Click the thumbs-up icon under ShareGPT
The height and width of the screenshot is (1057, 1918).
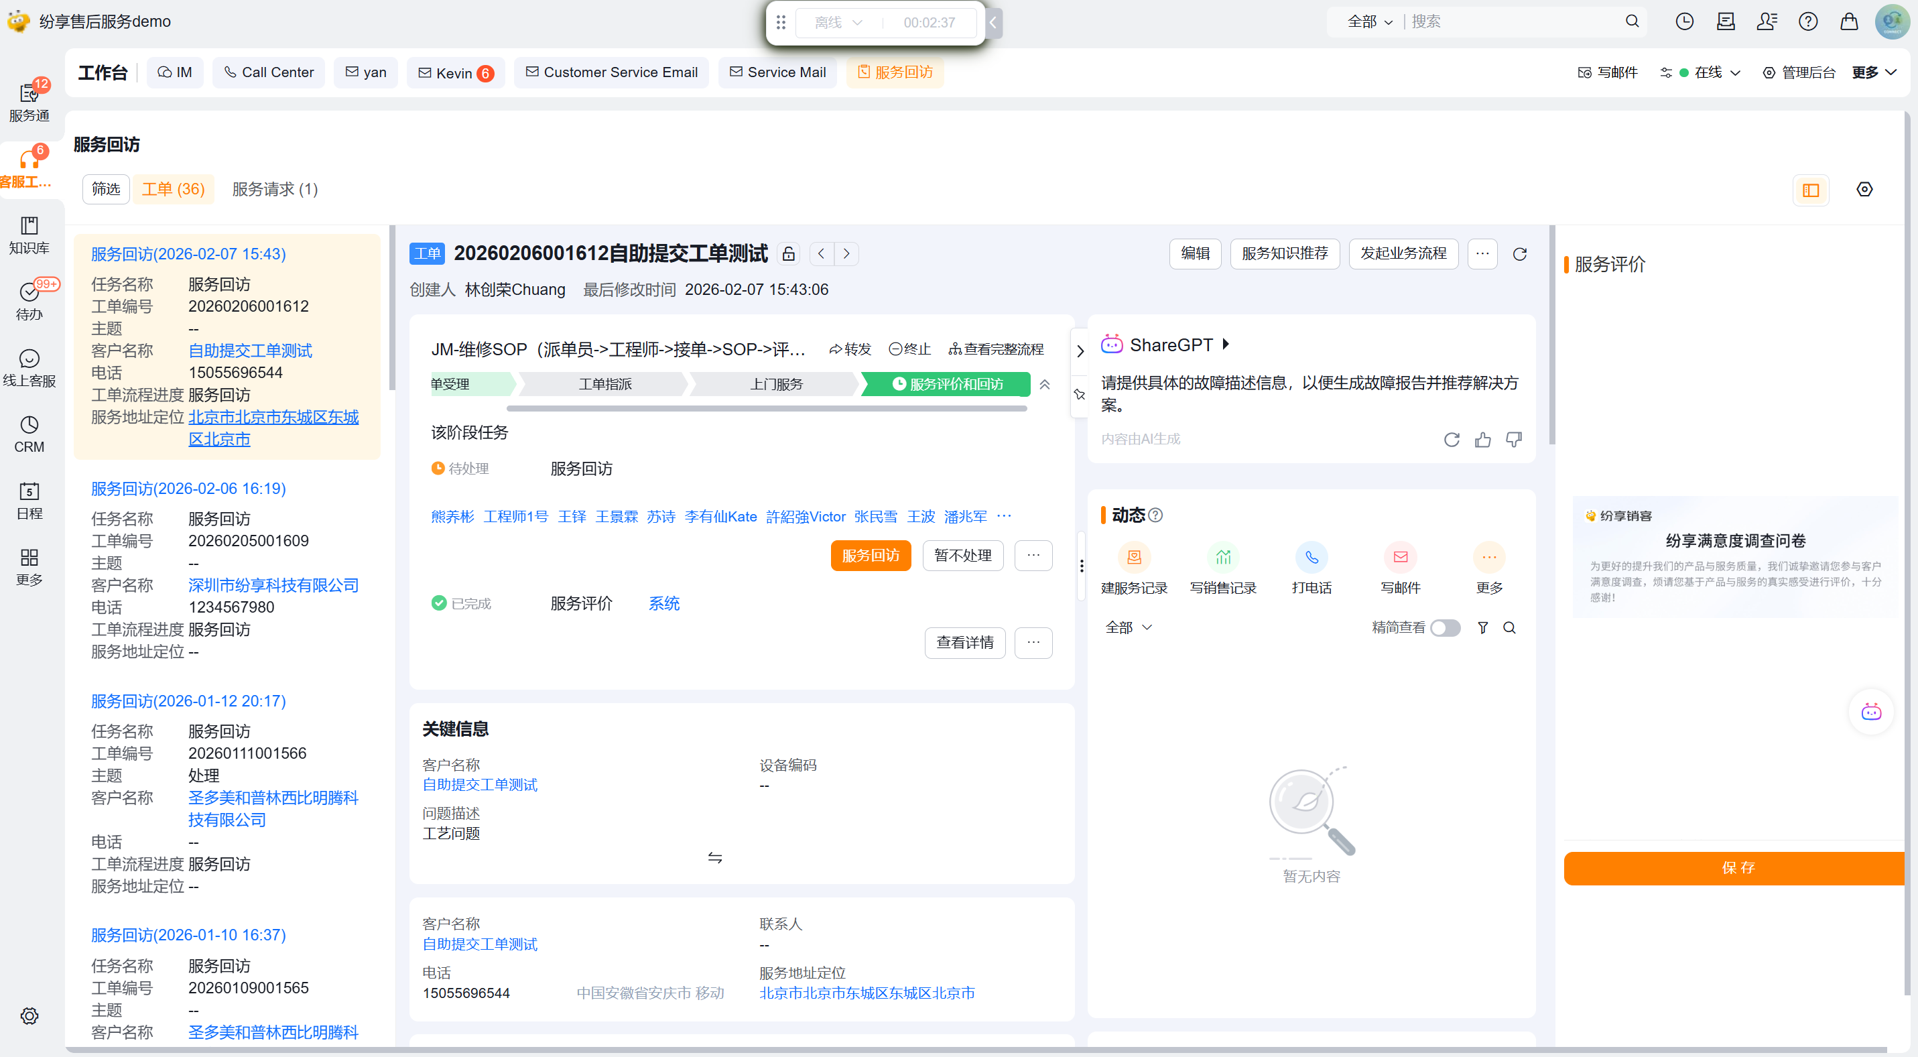pyautogui.click(x=1482, y=440)
